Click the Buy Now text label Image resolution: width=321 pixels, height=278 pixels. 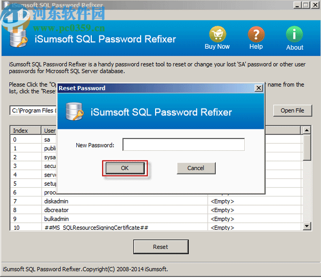tap(217, 47)
